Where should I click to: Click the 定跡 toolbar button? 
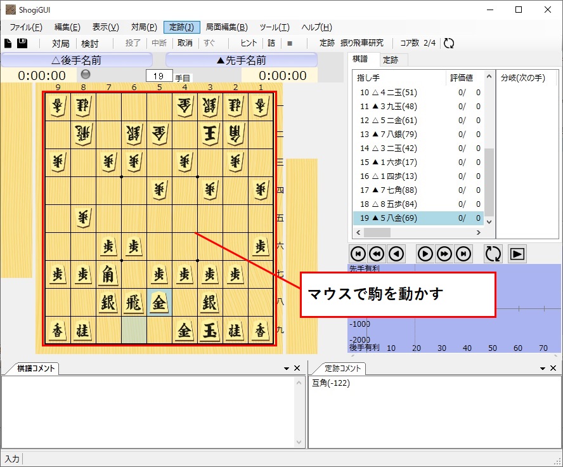coord(327,44)
